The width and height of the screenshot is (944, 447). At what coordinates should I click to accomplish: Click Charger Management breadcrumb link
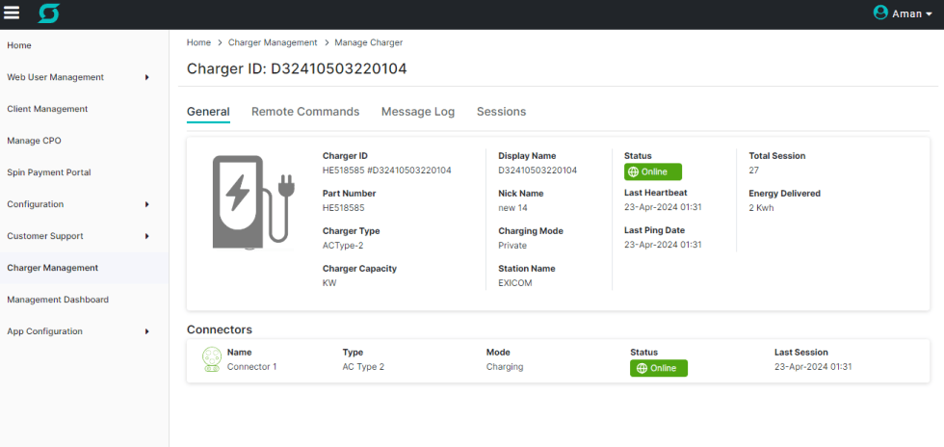click(x=273, y=42)
